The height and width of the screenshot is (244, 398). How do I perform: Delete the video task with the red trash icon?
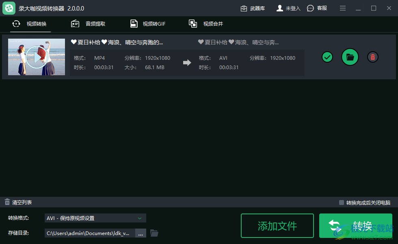coord(373,57)
